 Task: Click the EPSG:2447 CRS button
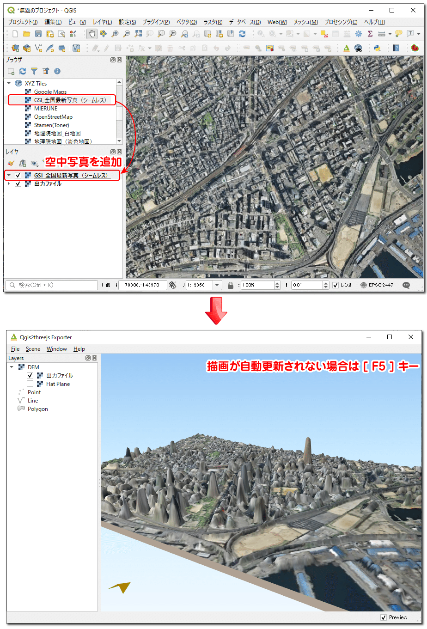point(377,285)
